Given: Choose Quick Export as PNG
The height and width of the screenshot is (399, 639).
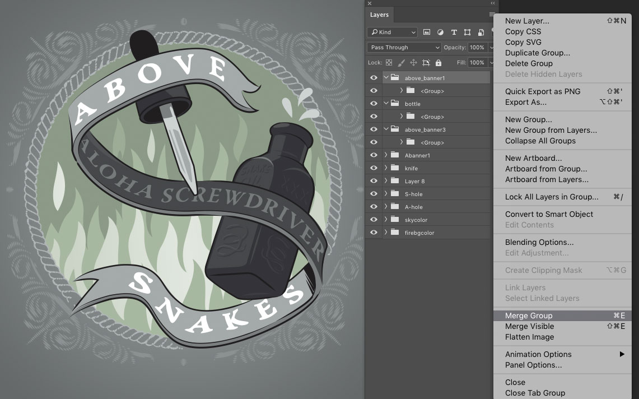Looking at the screenshot, I should tap(562, 91).
